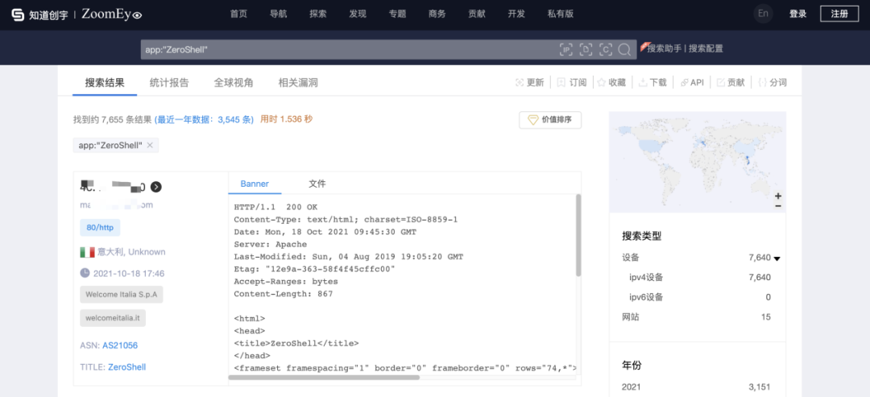
Task: Switch language with En toggle
Action: click(x=763, y=14)
